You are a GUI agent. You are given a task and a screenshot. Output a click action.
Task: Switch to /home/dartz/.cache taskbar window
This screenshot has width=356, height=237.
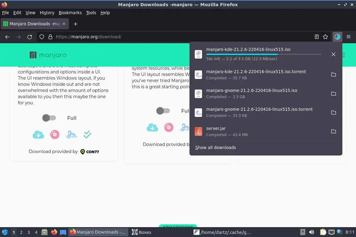point(222,232)
